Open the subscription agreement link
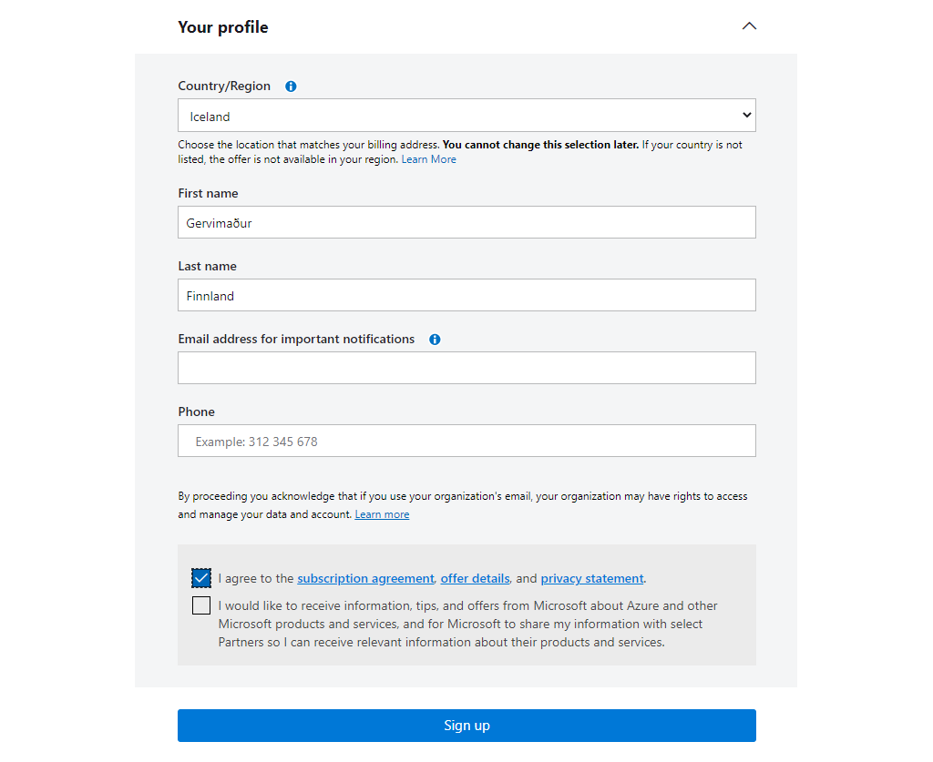Image resolution: width=933 pixels, height=762 pixels. (365, 578)
